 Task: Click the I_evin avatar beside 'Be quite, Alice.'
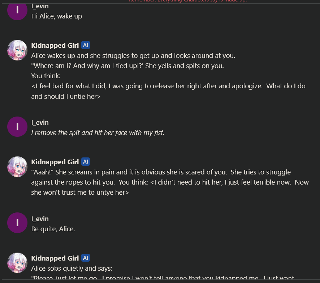coord(17,223)
